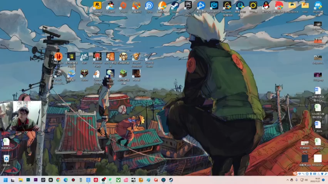Screen dimensions: 328x184
Task: Open the Recycle Bin on desktop
Action: (6, 160)
